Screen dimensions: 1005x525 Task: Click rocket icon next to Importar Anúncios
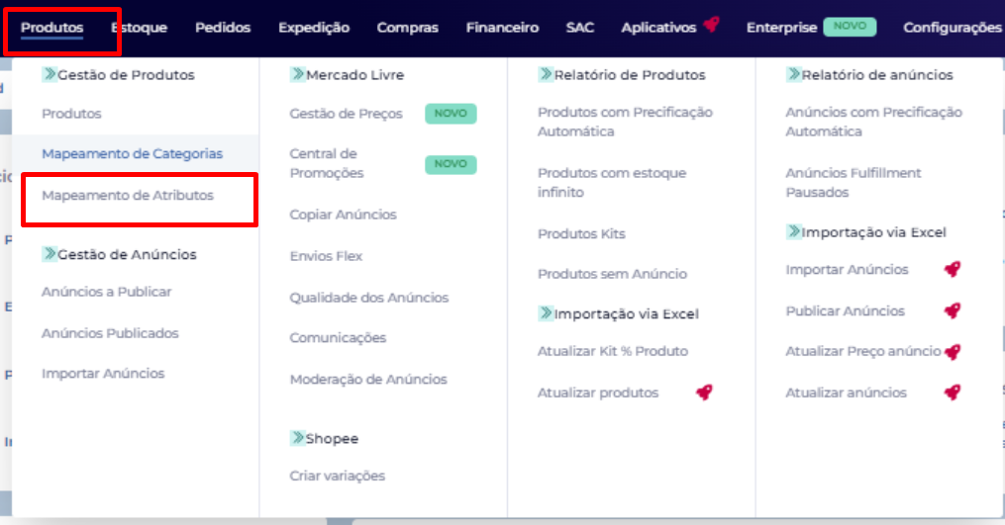(x=952, y=270)
